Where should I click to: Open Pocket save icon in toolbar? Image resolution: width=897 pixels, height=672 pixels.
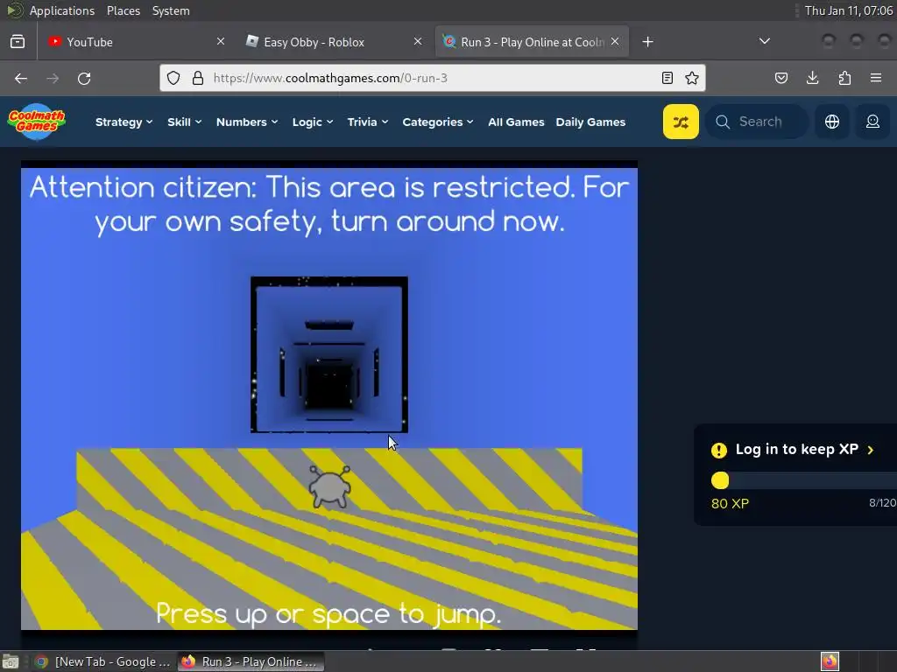pos(780,78)
